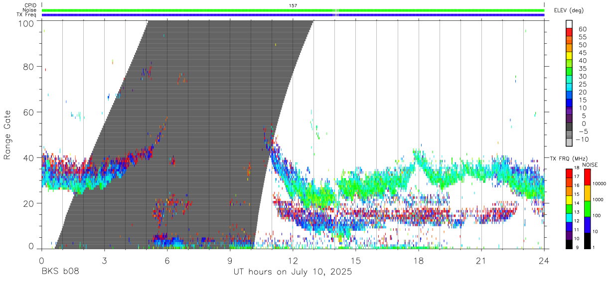This screenshot has height=282, width=612.
Task: Click the CPID label at top left
Action: (x=29, y=5)
